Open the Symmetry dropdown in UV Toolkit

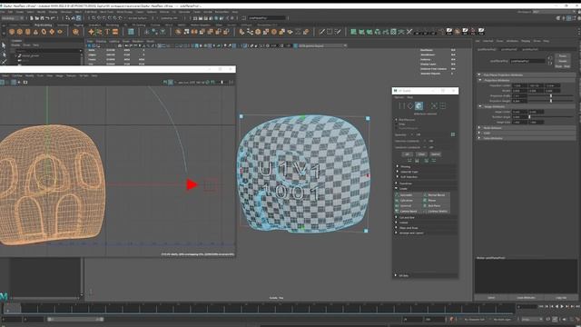418,134
